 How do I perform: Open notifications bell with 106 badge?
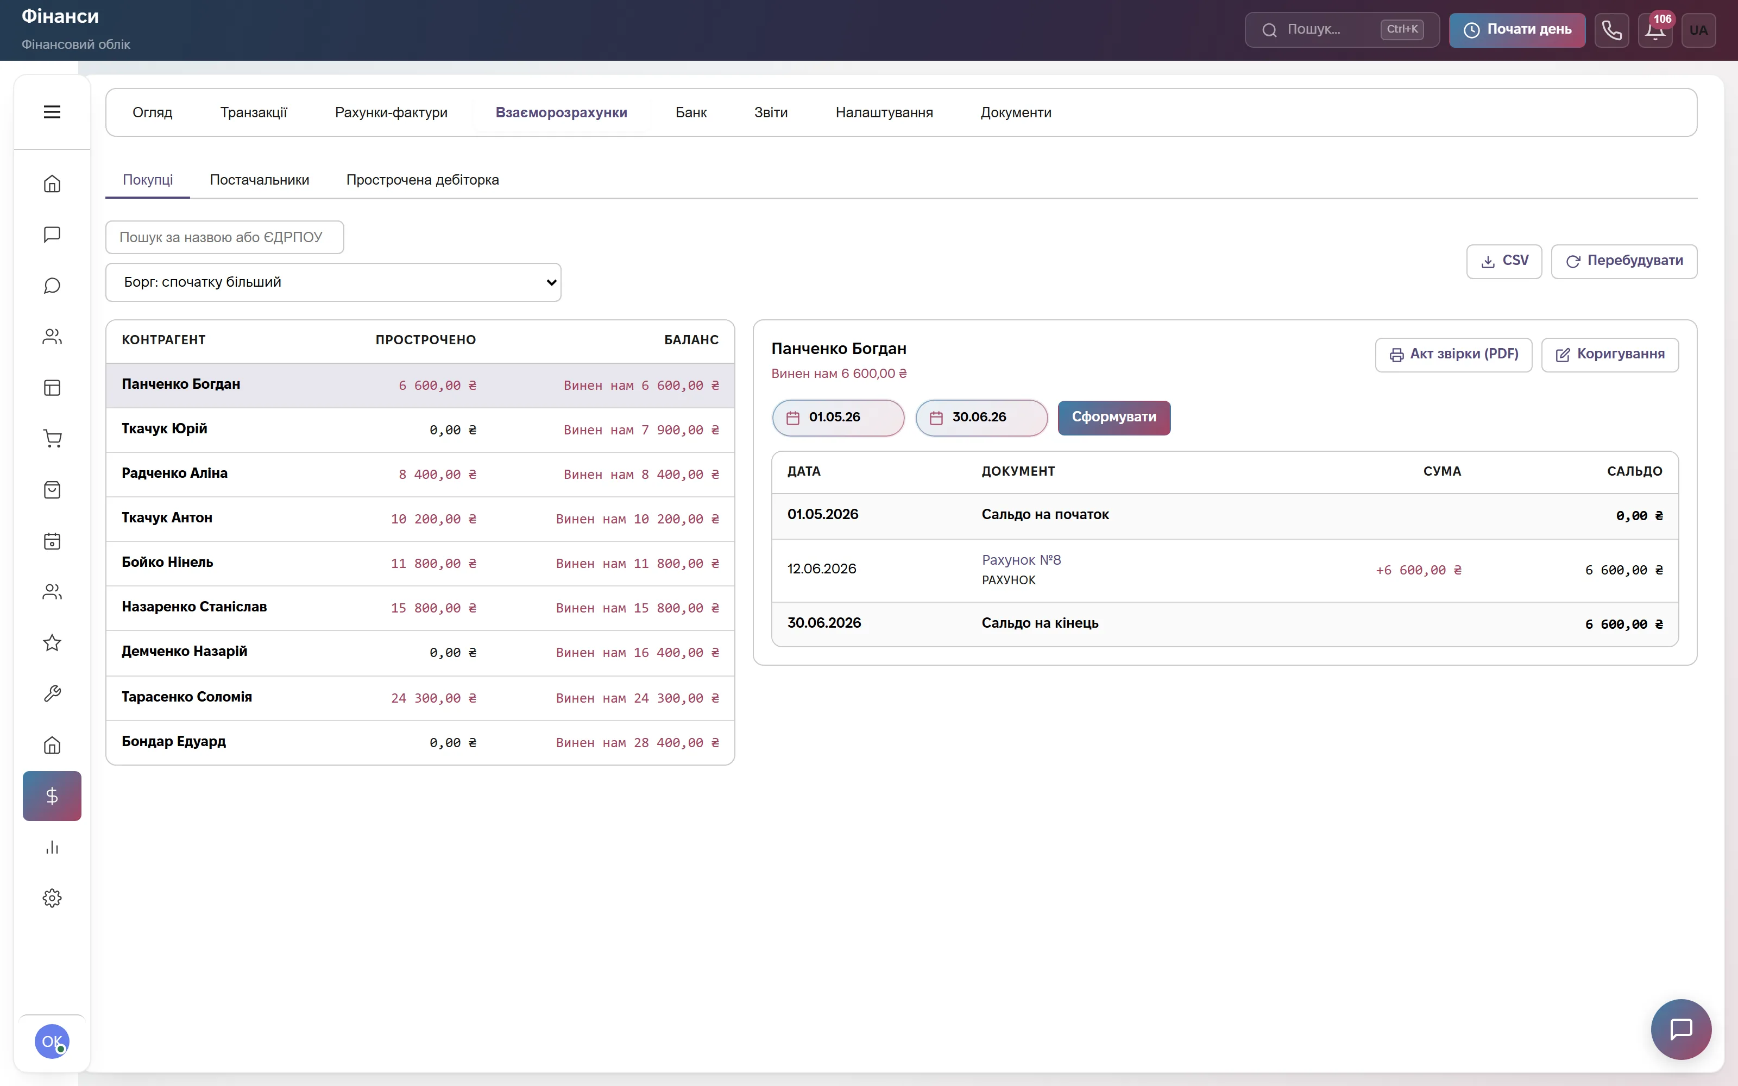coord(1655,30)
